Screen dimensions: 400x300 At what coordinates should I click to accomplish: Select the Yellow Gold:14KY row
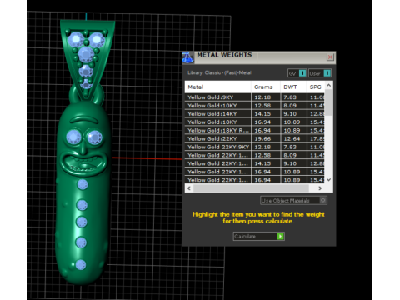255,114
